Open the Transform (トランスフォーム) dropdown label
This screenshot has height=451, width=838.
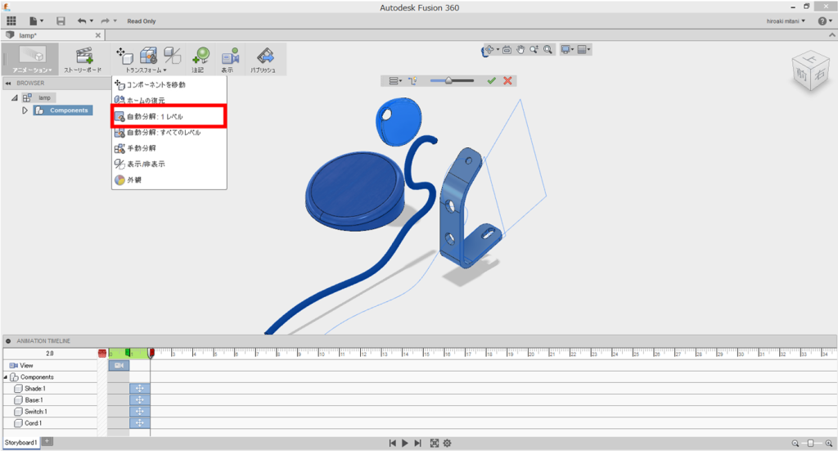point(146,70)
